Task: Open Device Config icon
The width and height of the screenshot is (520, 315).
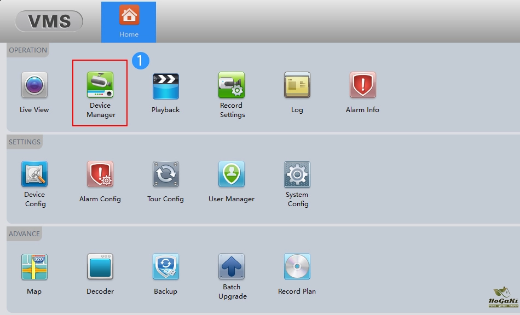Action: pos(34,174)
